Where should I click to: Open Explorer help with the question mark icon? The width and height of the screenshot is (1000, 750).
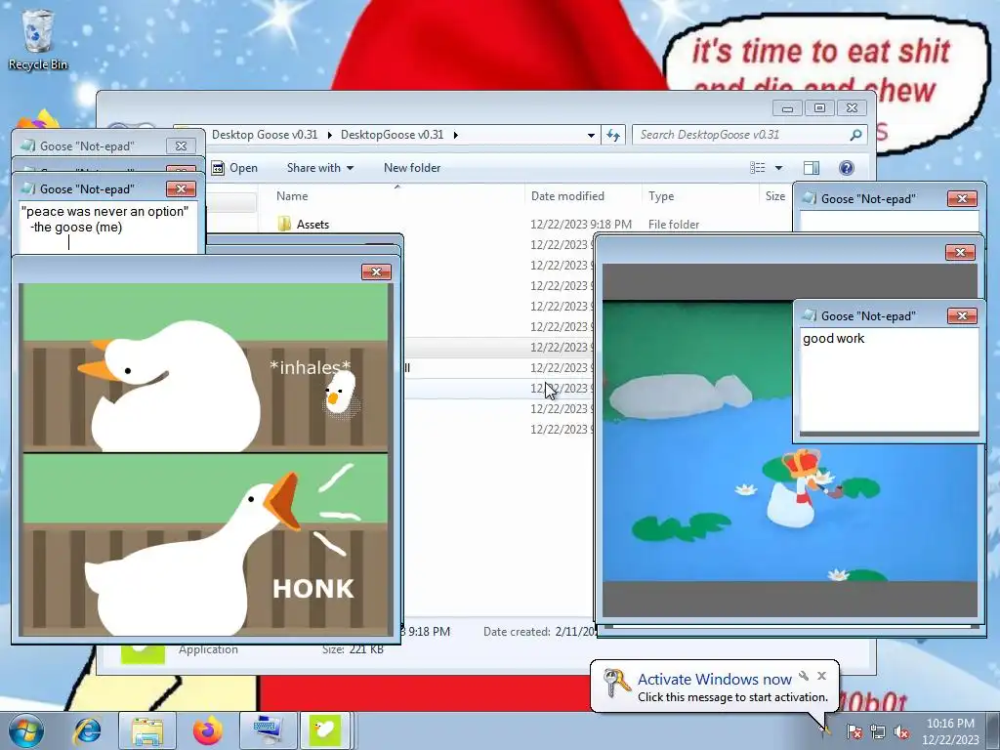click(847, 168)
